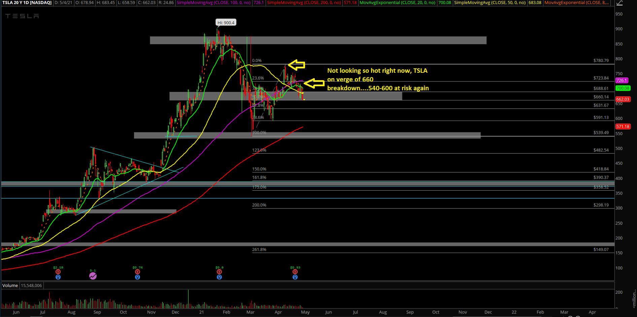This screenshot has height=317, width=637.
Task: Click the lightbulb icon under $0.76 earnings
Action: click(x=137, y=277)
